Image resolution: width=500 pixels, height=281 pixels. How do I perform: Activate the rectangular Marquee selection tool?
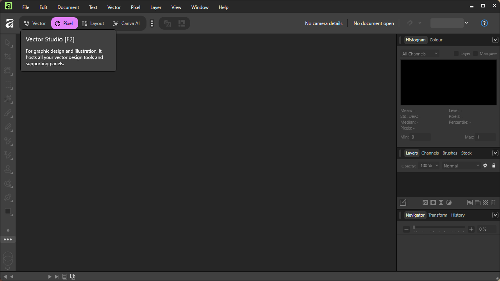[8, 85]
